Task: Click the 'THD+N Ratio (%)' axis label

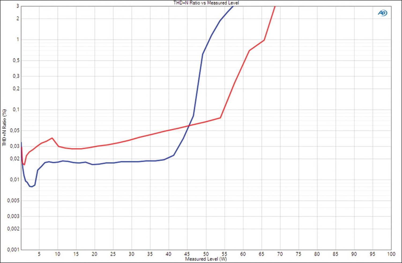Action: (x=4, y=127)
